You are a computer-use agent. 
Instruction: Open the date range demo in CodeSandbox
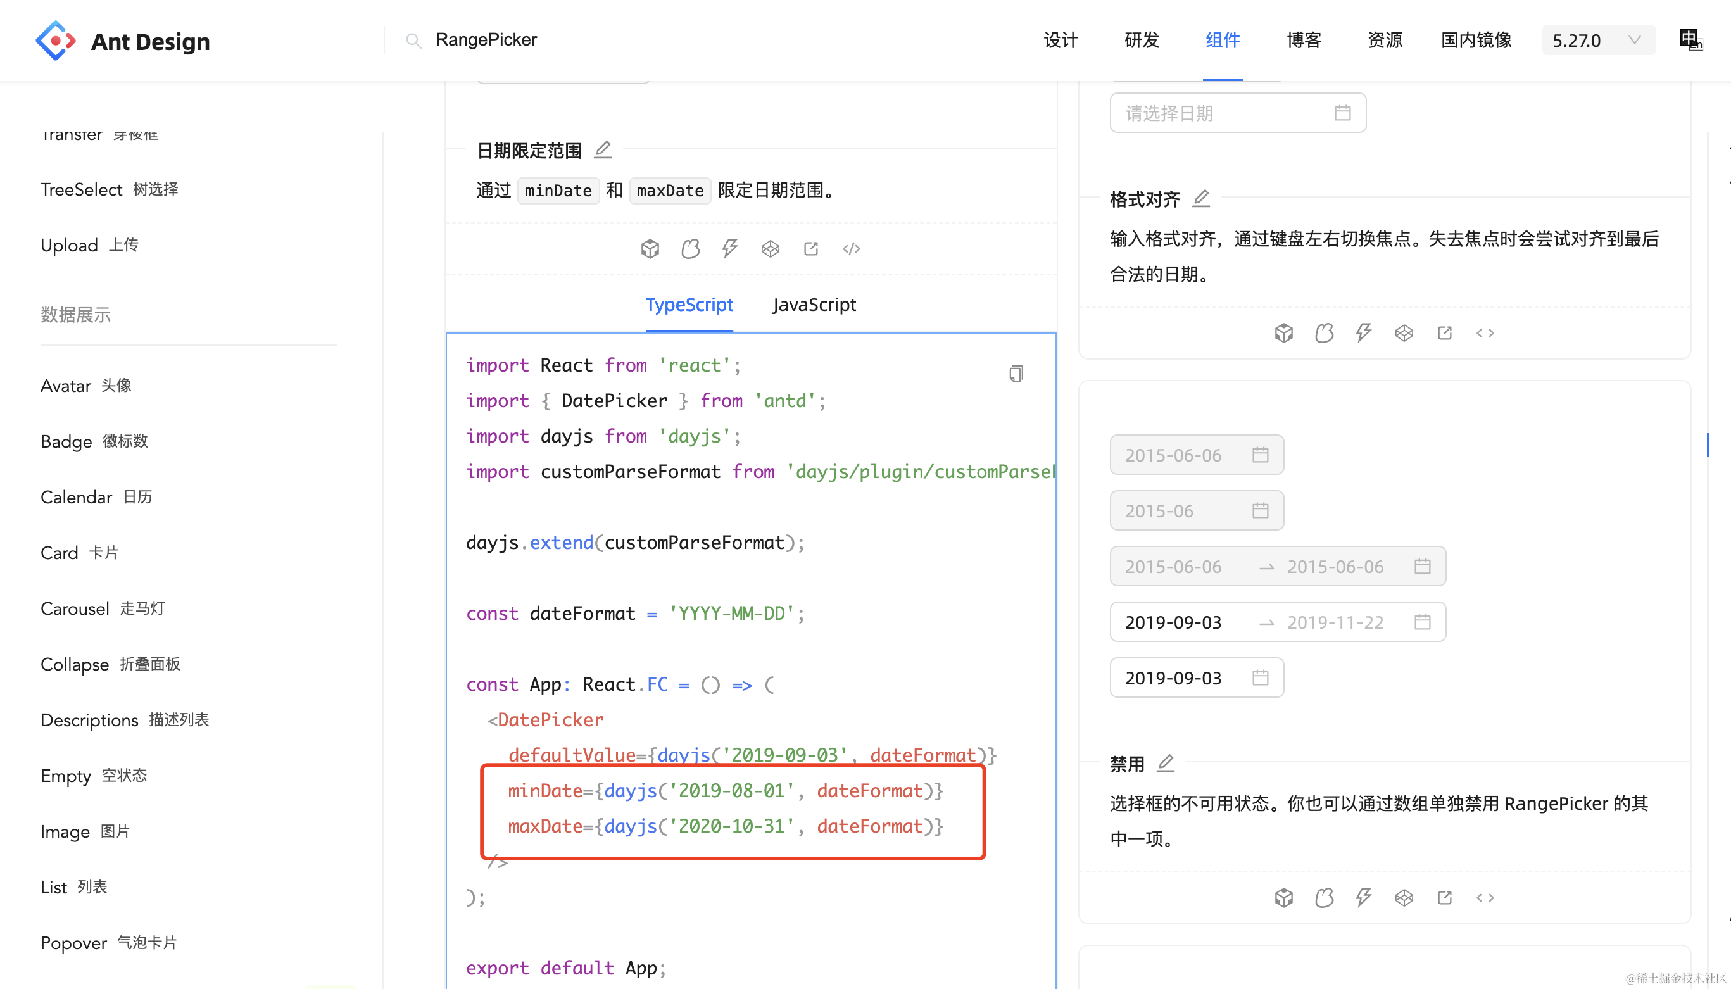coord(650,249)
